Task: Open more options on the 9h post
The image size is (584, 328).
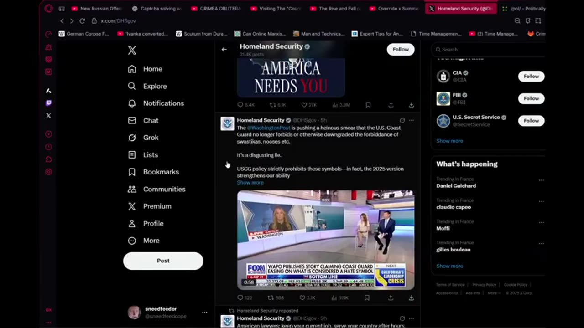Action: pos(412,318)
